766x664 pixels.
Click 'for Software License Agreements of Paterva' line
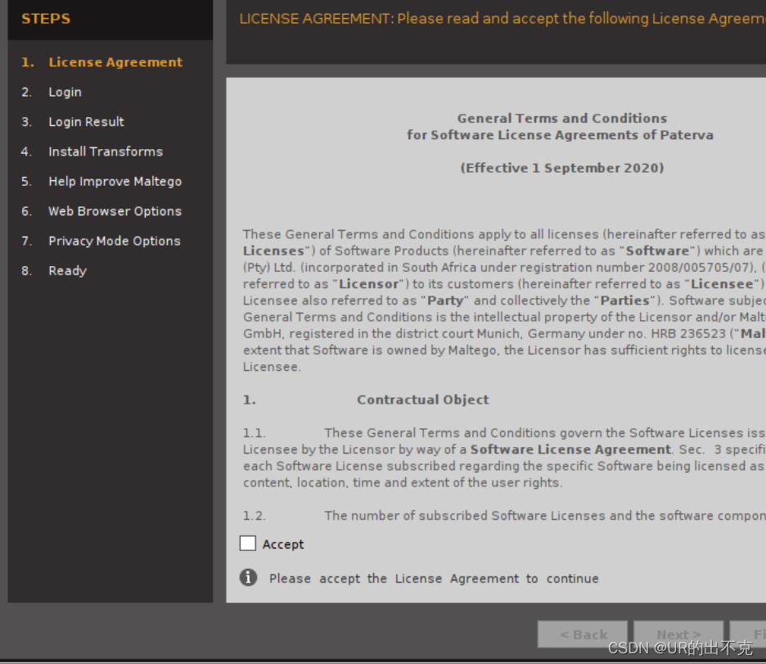pyautogui.click(x=560, y=135)
